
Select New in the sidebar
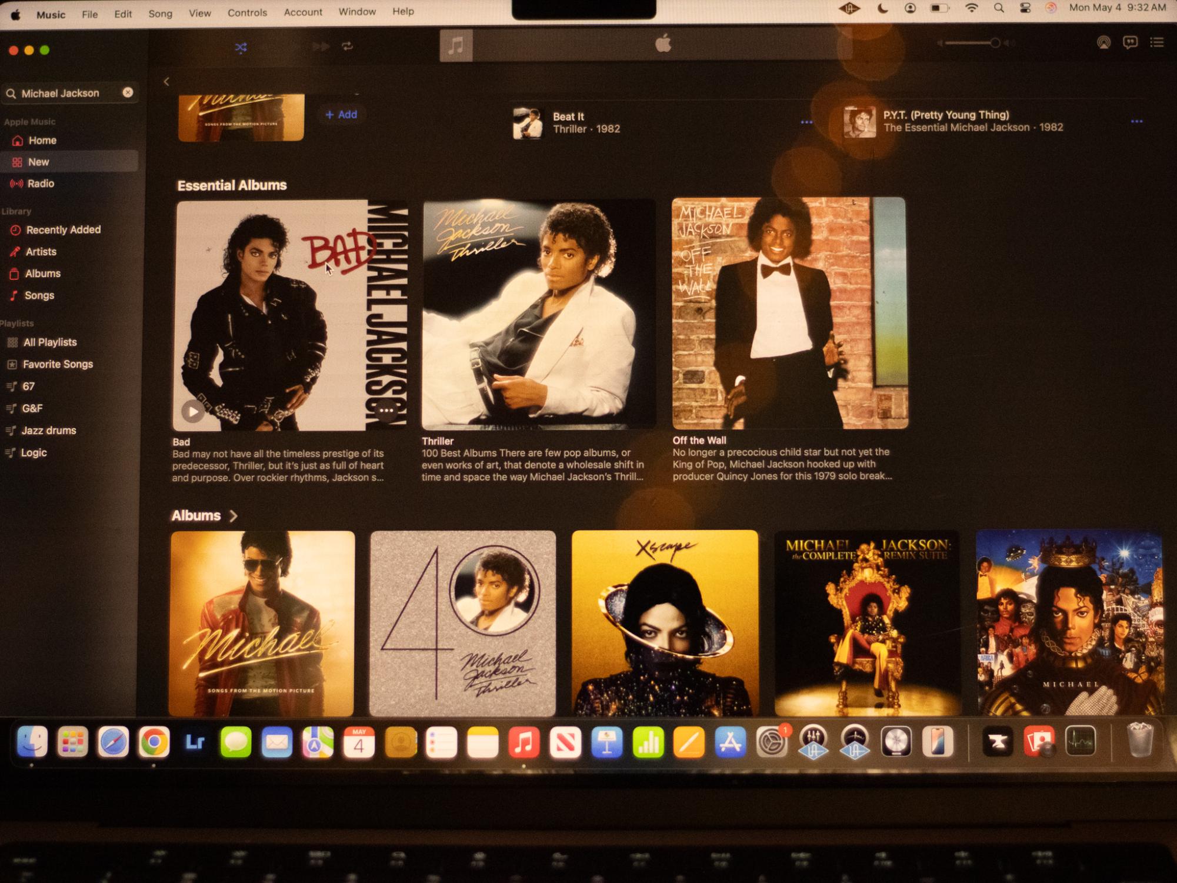tap(69, 162)
